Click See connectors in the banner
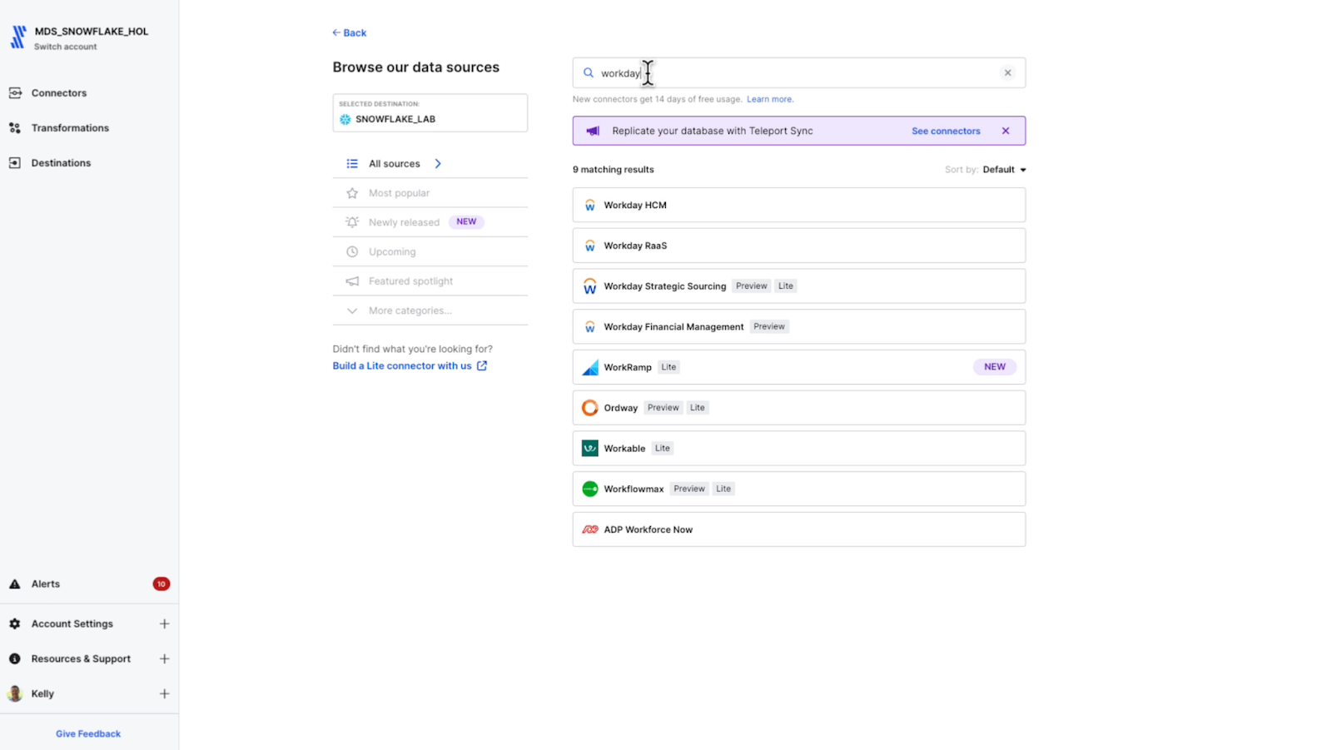1332x750 pixels. click(946, 131)
